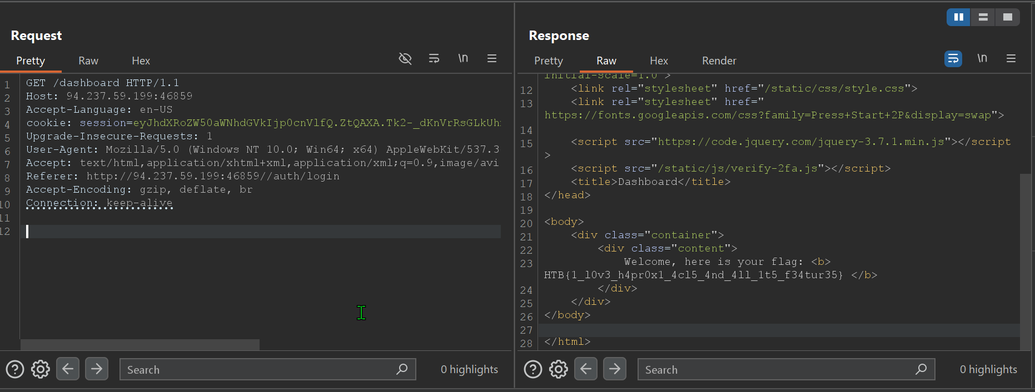The image size is (1035, 392).
Task: Click Response highlights count label
Action: click(988, 369)
